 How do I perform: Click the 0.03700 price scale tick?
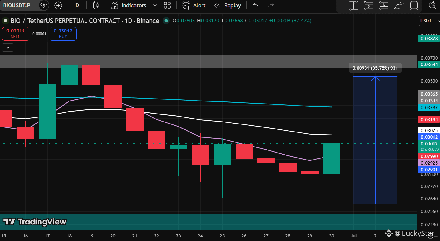pos(429,58)
